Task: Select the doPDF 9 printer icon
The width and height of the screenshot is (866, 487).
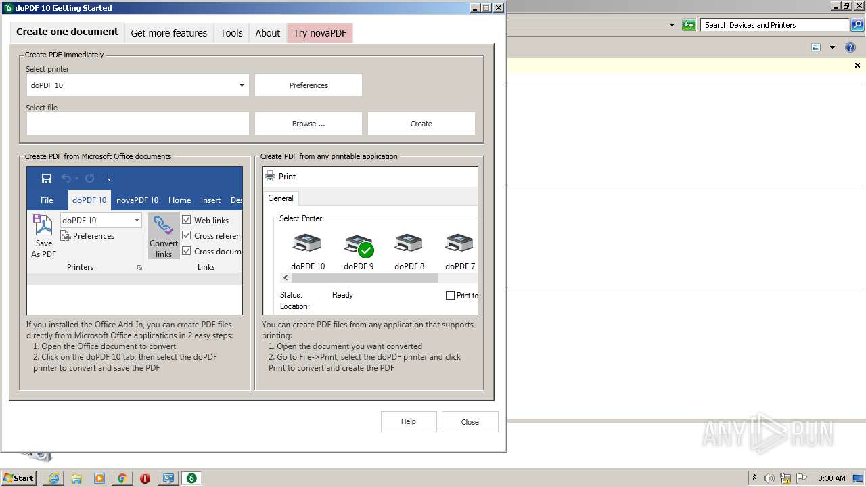Action: 359,245
